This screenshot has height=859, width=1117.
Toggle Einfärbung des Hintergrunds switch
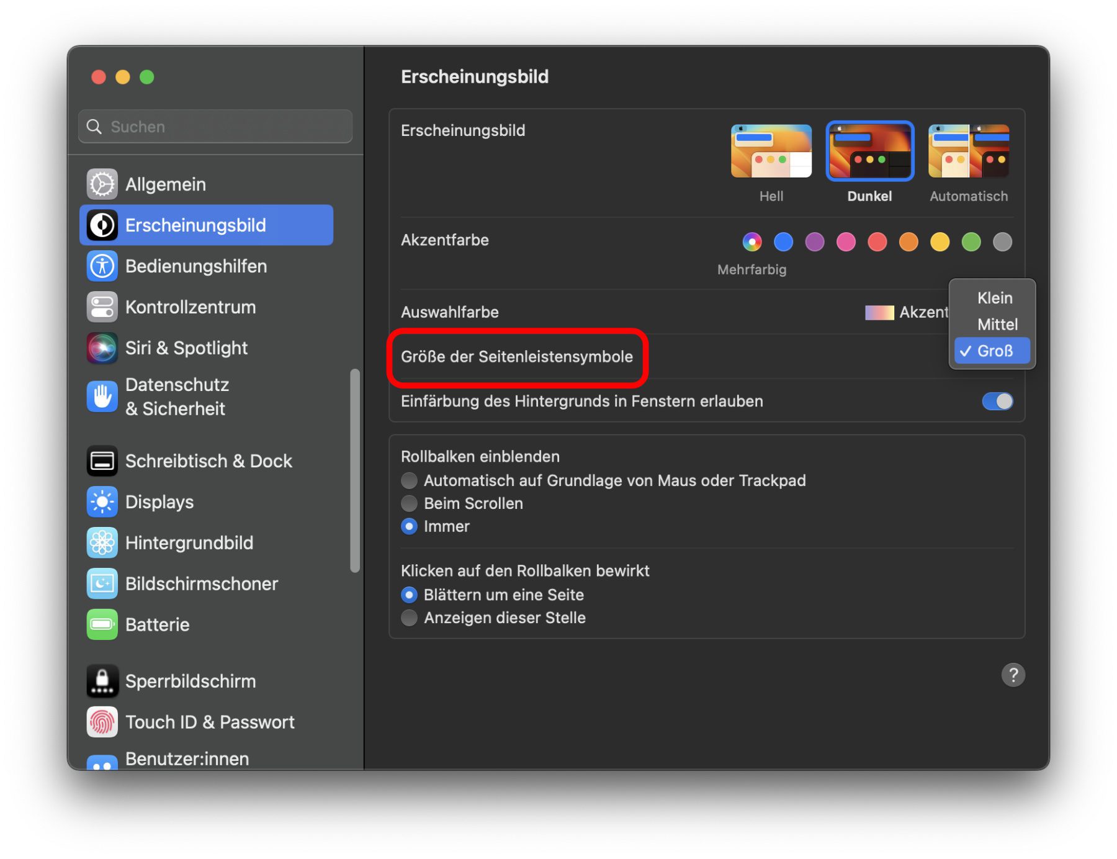click(997, 402)
